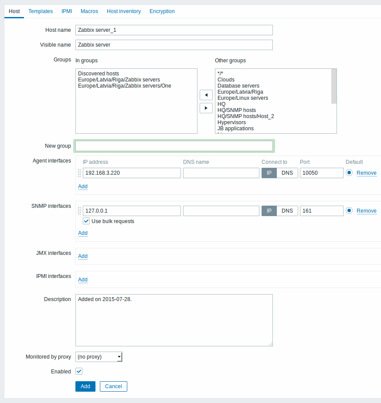Go to the Macros tab
The height and width of the screenshot is (403, 381).
click(x=89, y=11)
